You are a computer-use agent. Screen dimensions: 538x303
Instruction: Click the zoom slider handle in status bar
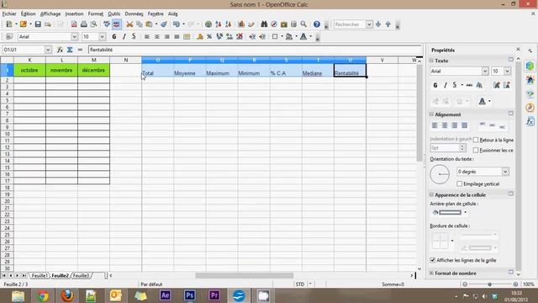tap(490, 284)
